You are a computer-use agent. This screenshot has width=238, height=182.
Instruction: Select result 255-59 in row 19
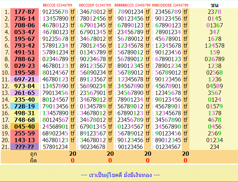point(25,133)
